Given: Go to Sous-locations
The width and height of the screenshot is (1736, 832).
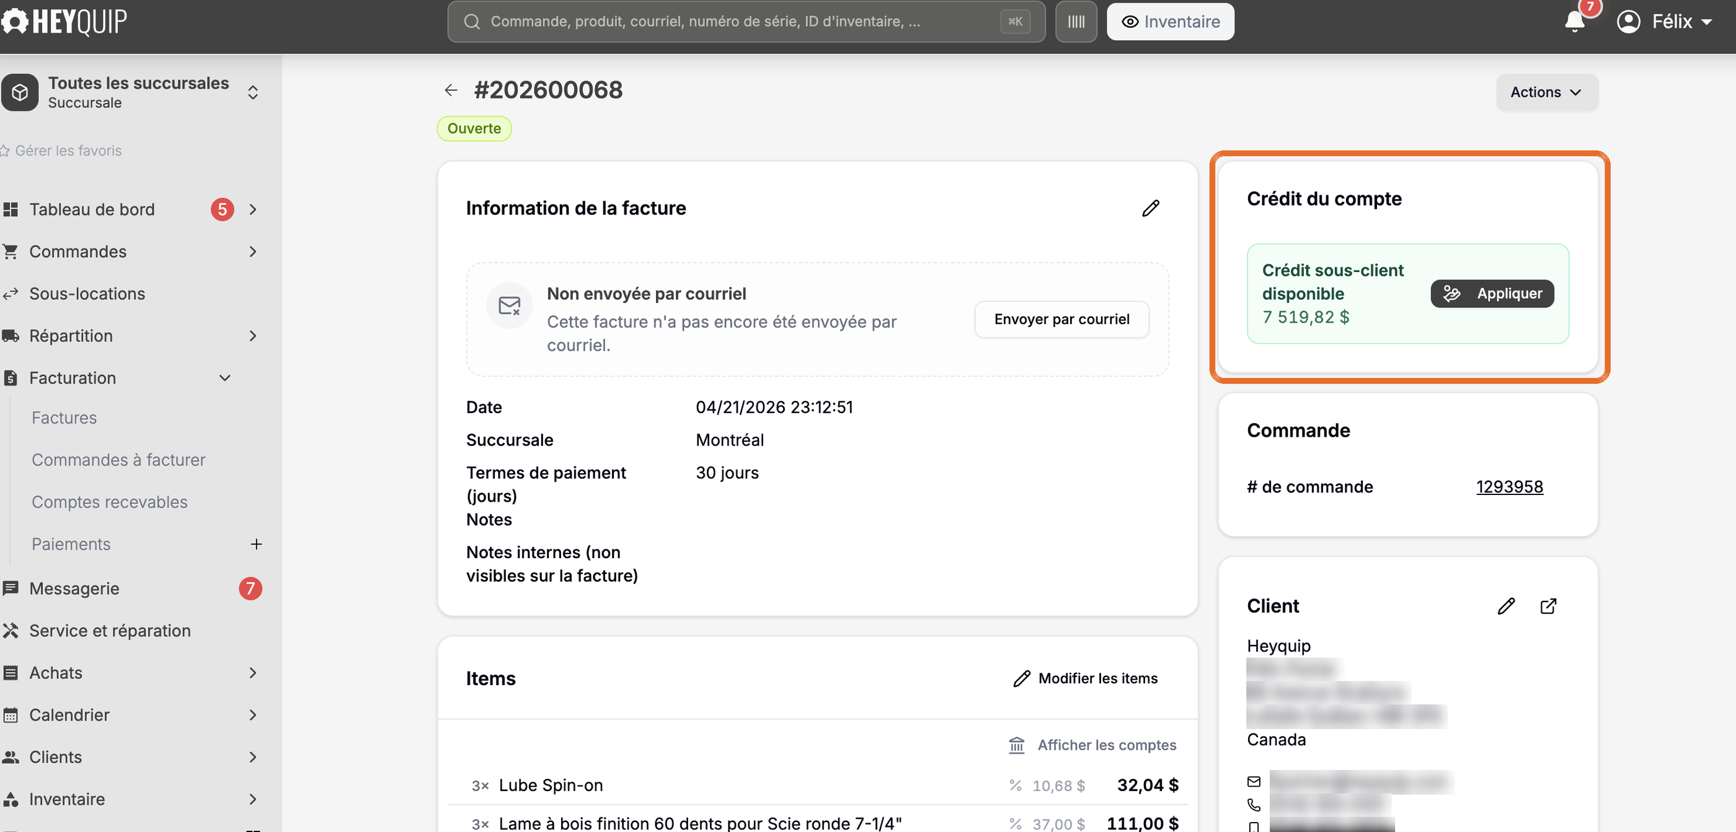Looking at the screenshot, I should (x=87, y=294).
